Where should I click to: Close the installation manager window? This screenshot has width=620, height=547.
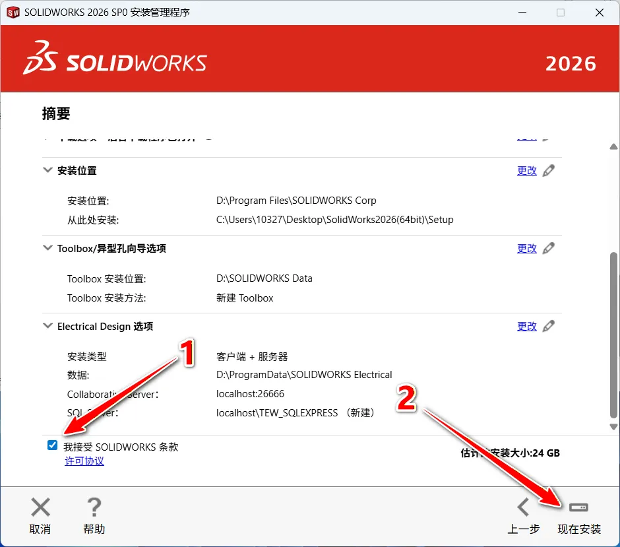point(600,13)
